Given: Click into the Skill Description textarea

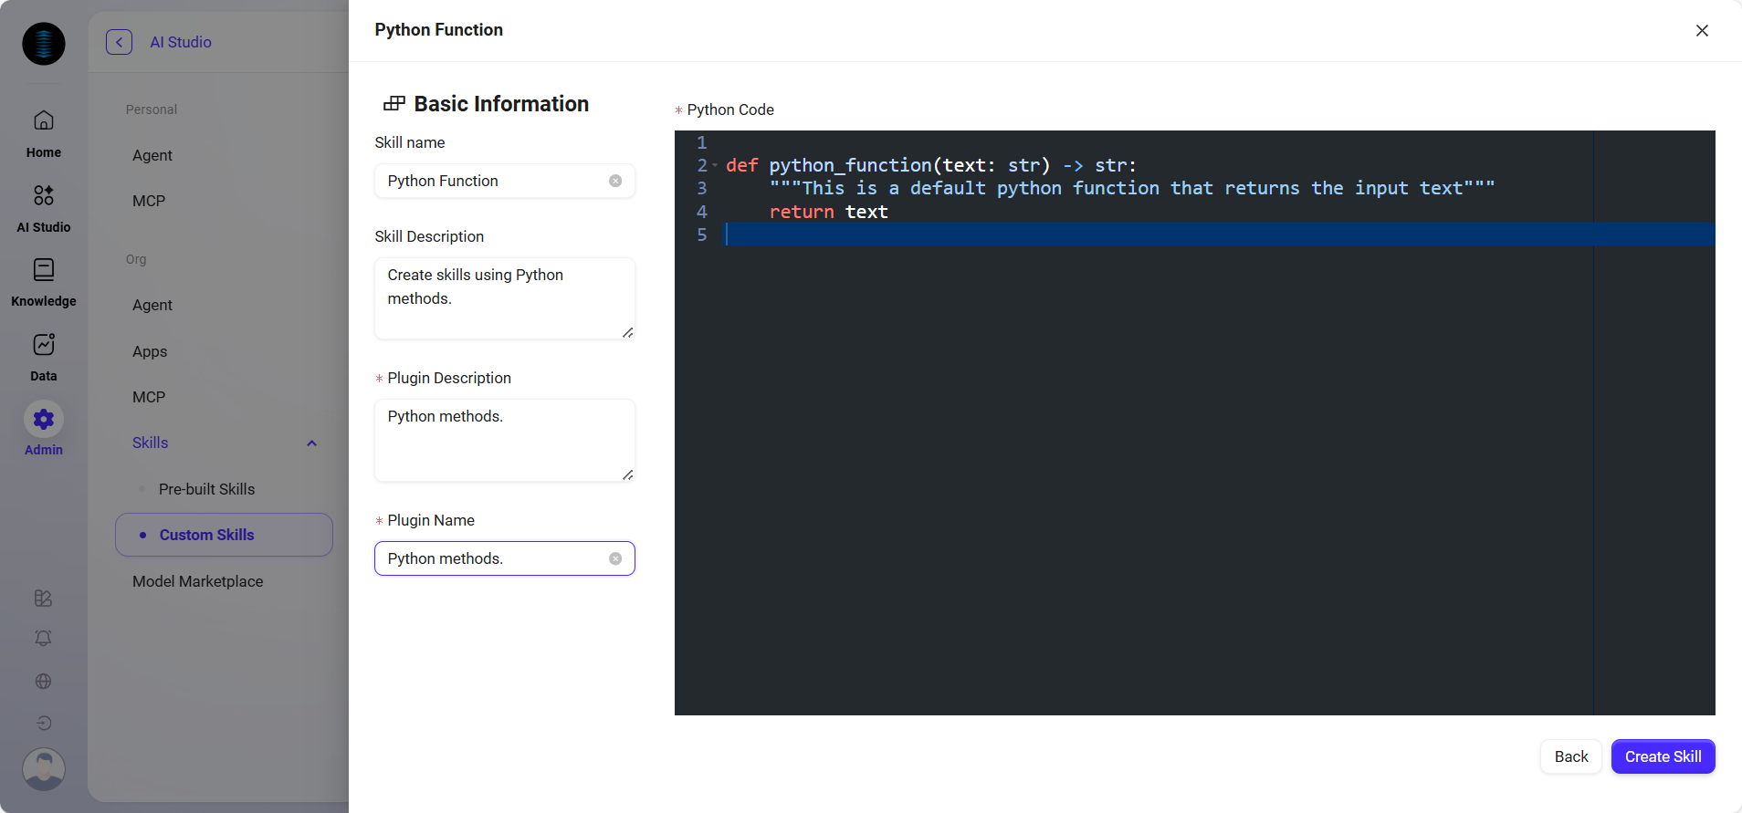Looking at the screenshot, I should tap(504, 298).
